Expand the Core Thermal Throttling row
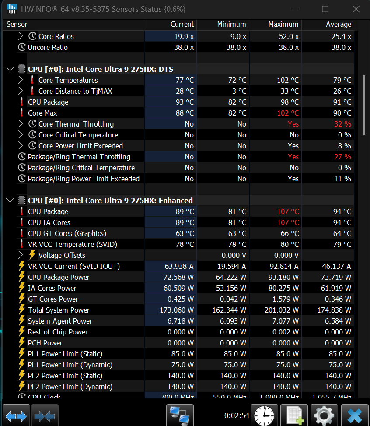 coord(21,124)
